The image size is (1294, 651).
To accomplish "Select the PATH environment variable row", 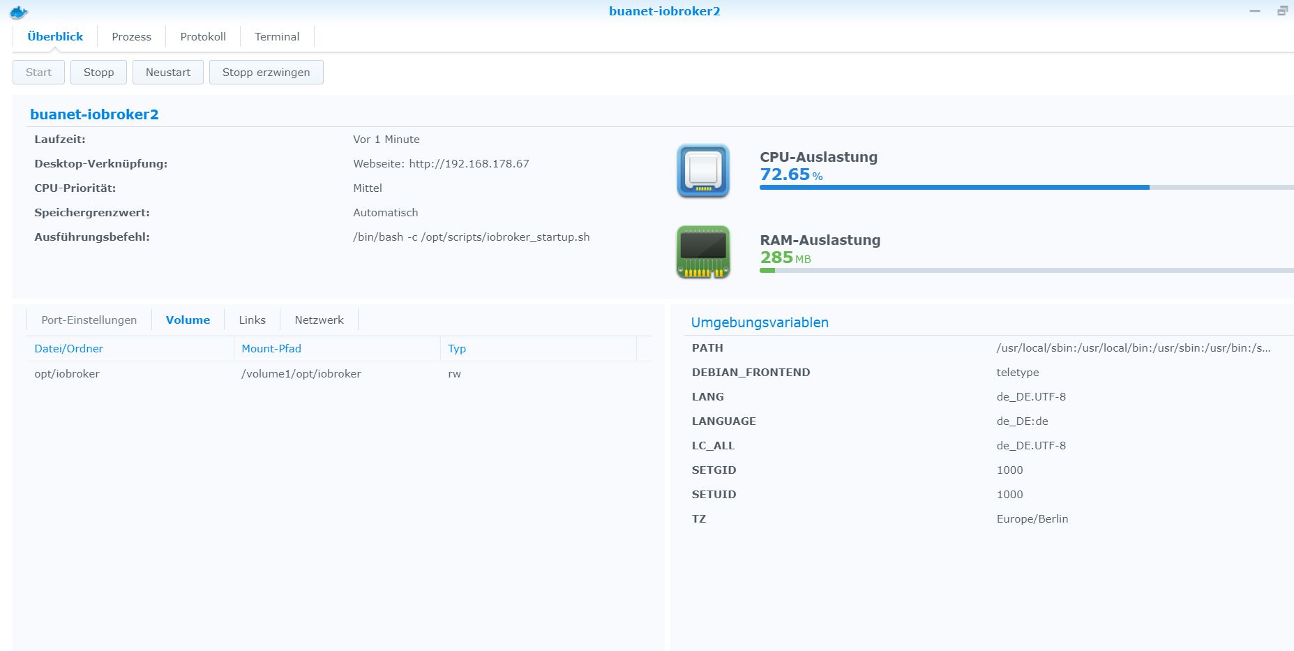I will [989, 347].
